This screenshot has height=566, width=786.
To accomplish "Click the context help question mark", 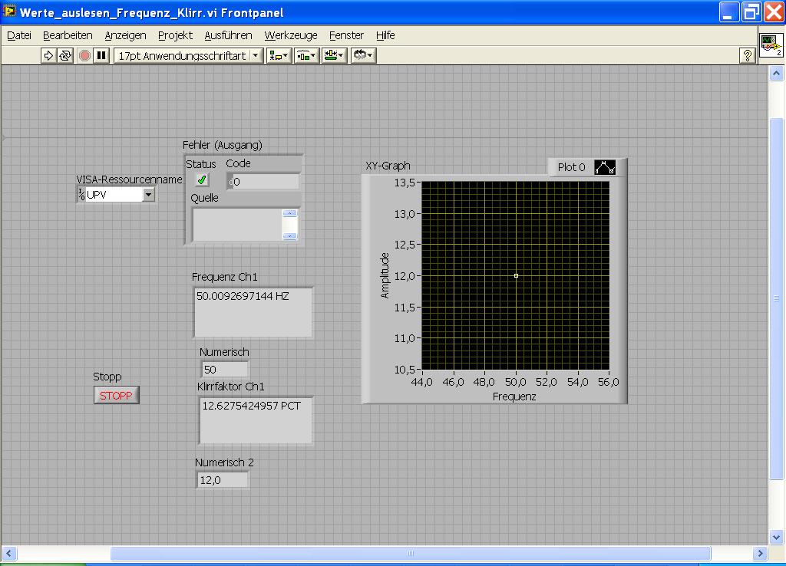I will 747,55.
